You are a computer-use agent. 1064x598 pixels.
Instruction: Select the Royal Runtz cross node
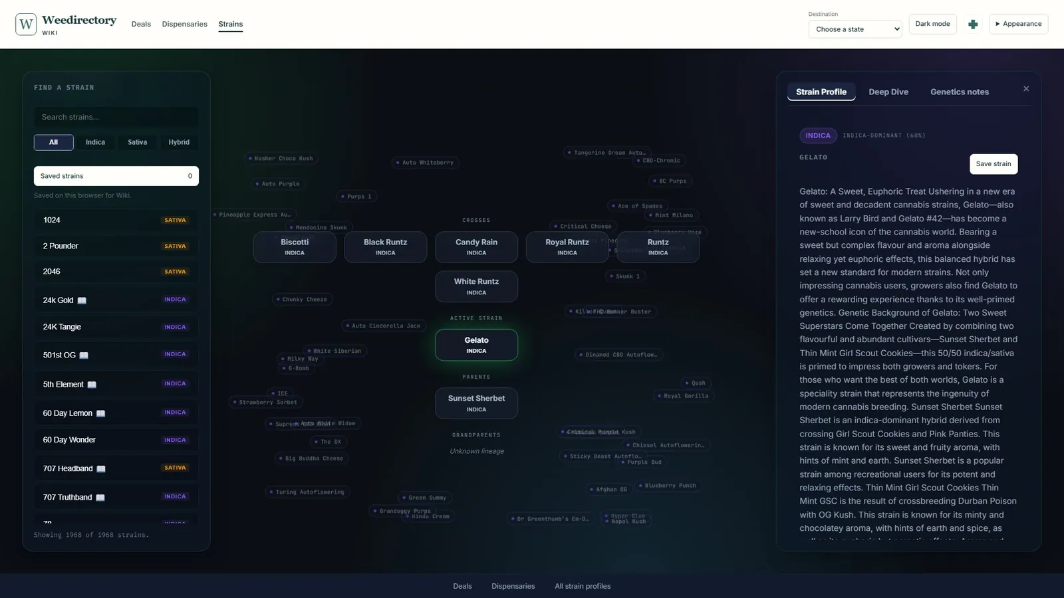pyautogui.click(x=567, y=247)
